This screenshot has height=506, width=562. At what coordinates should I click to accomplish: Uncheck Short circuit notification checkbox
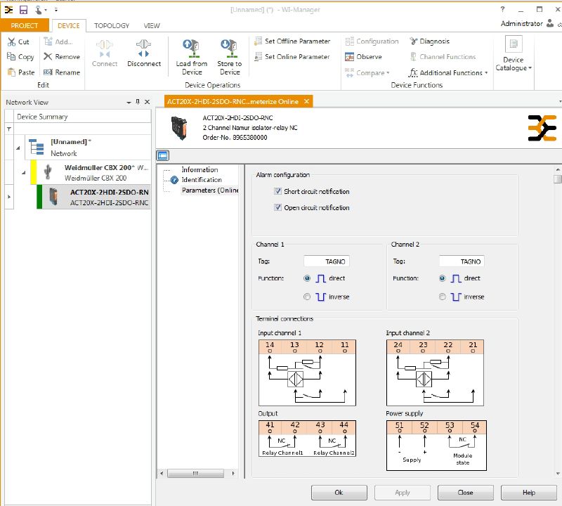(278, 191)
